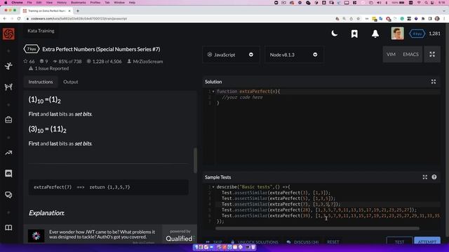Go back with browser back arrow

point(5,19)
